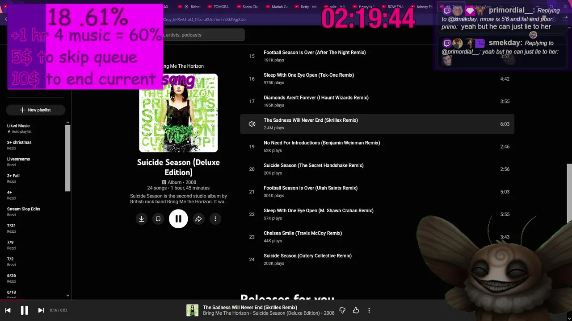
Task: Click the browser address bar URL
Action: pyautogui.click(x=205, y=20)
